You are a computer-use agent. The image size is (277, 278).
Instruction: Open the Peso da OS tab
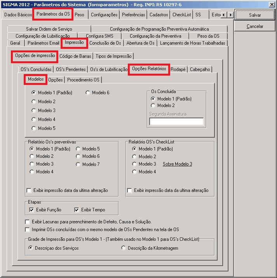tap(208, 36)
